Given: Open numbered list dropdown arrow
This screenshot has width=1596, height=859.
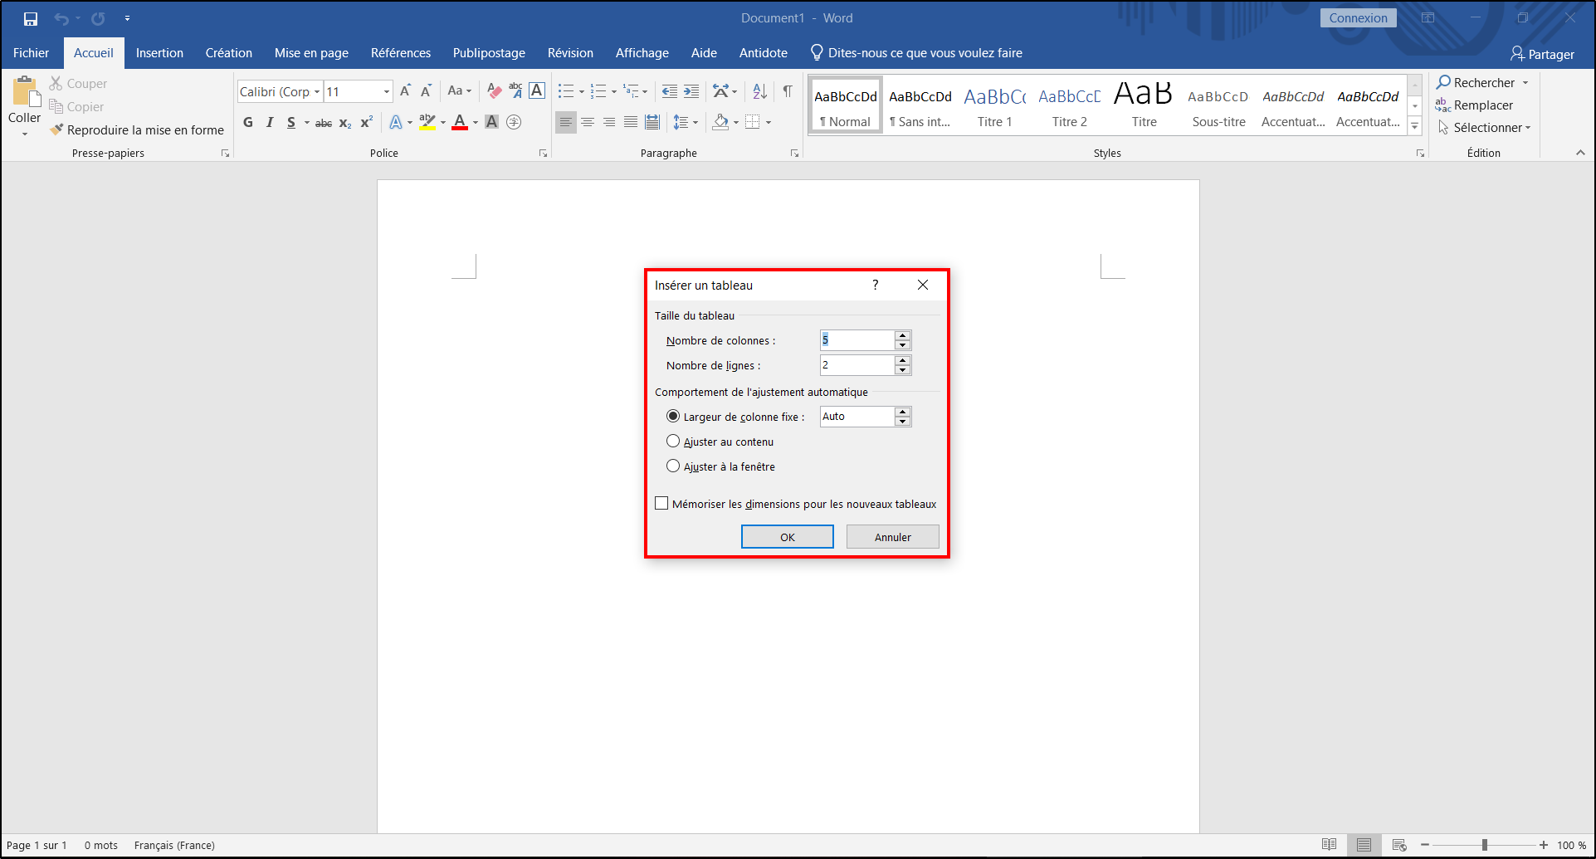Looking at the screenshot, I should click(x=614, y=91).
